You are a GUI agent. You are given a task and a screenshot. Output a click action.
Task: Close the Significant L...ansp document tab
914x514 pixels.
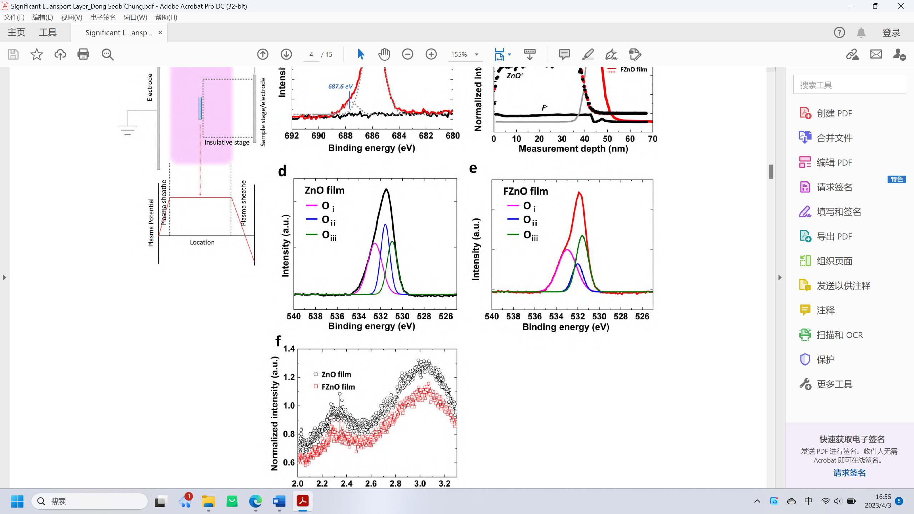coord(160,32)
